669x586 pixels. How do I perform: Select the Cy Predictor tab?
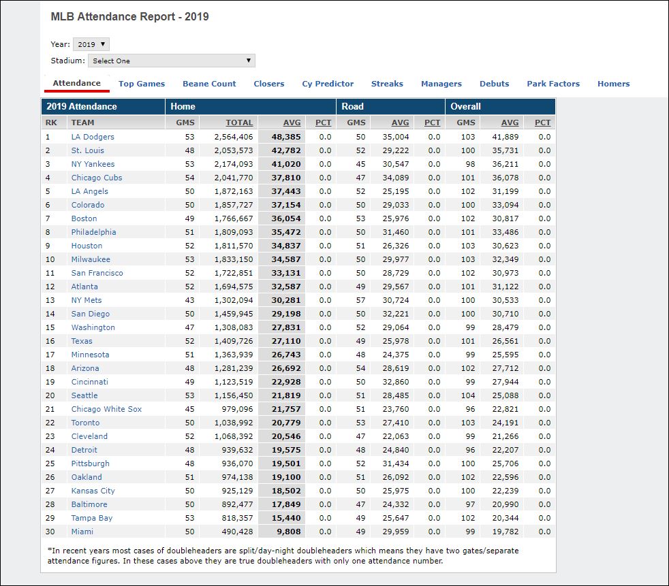pos(328,84)
